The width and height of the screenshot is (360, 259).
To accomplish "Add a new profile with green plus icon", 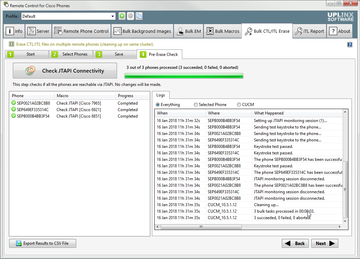I will tap(122, 16).
